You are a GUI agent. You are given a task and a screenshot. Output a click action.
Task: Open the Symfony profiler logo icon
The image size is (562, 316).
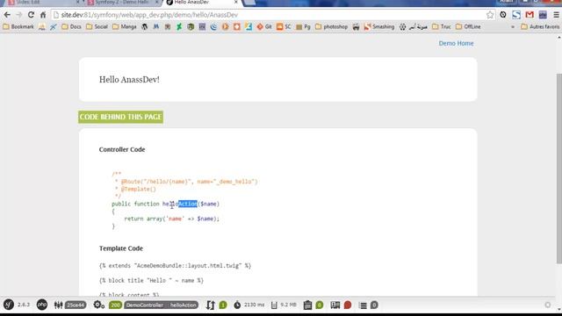tap(9, 305)
